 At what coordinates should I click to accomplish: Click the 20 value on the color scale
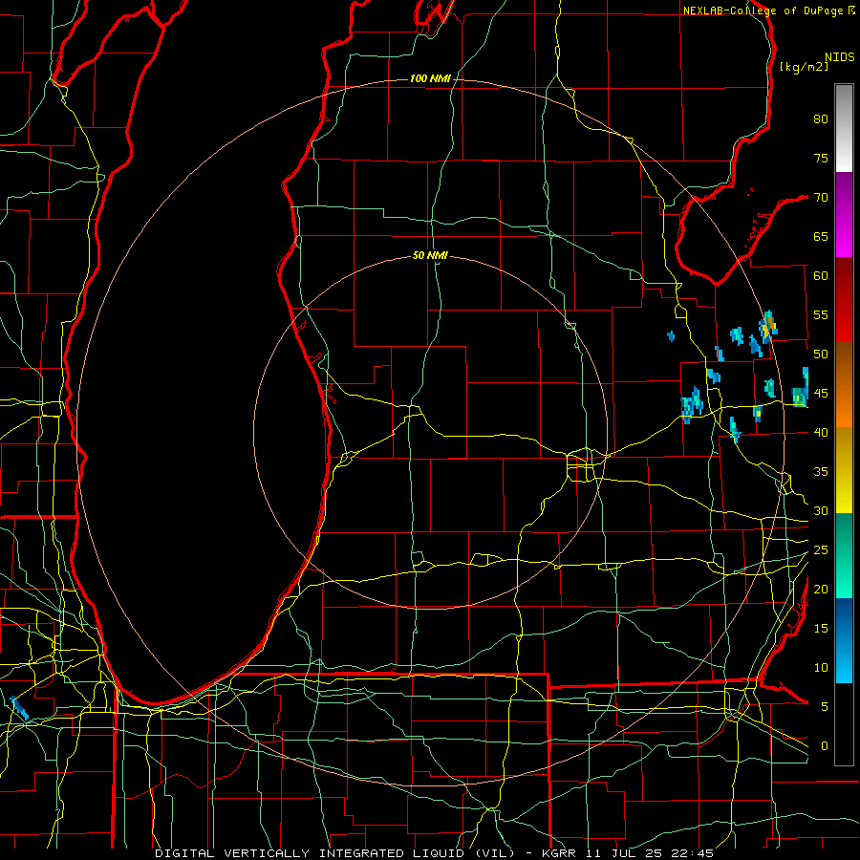click(821, 589)
